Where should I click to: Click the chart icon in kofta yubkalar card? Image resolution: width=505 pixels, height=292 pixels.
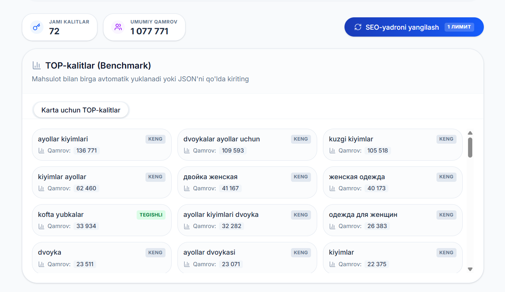(x=41, y=226)
